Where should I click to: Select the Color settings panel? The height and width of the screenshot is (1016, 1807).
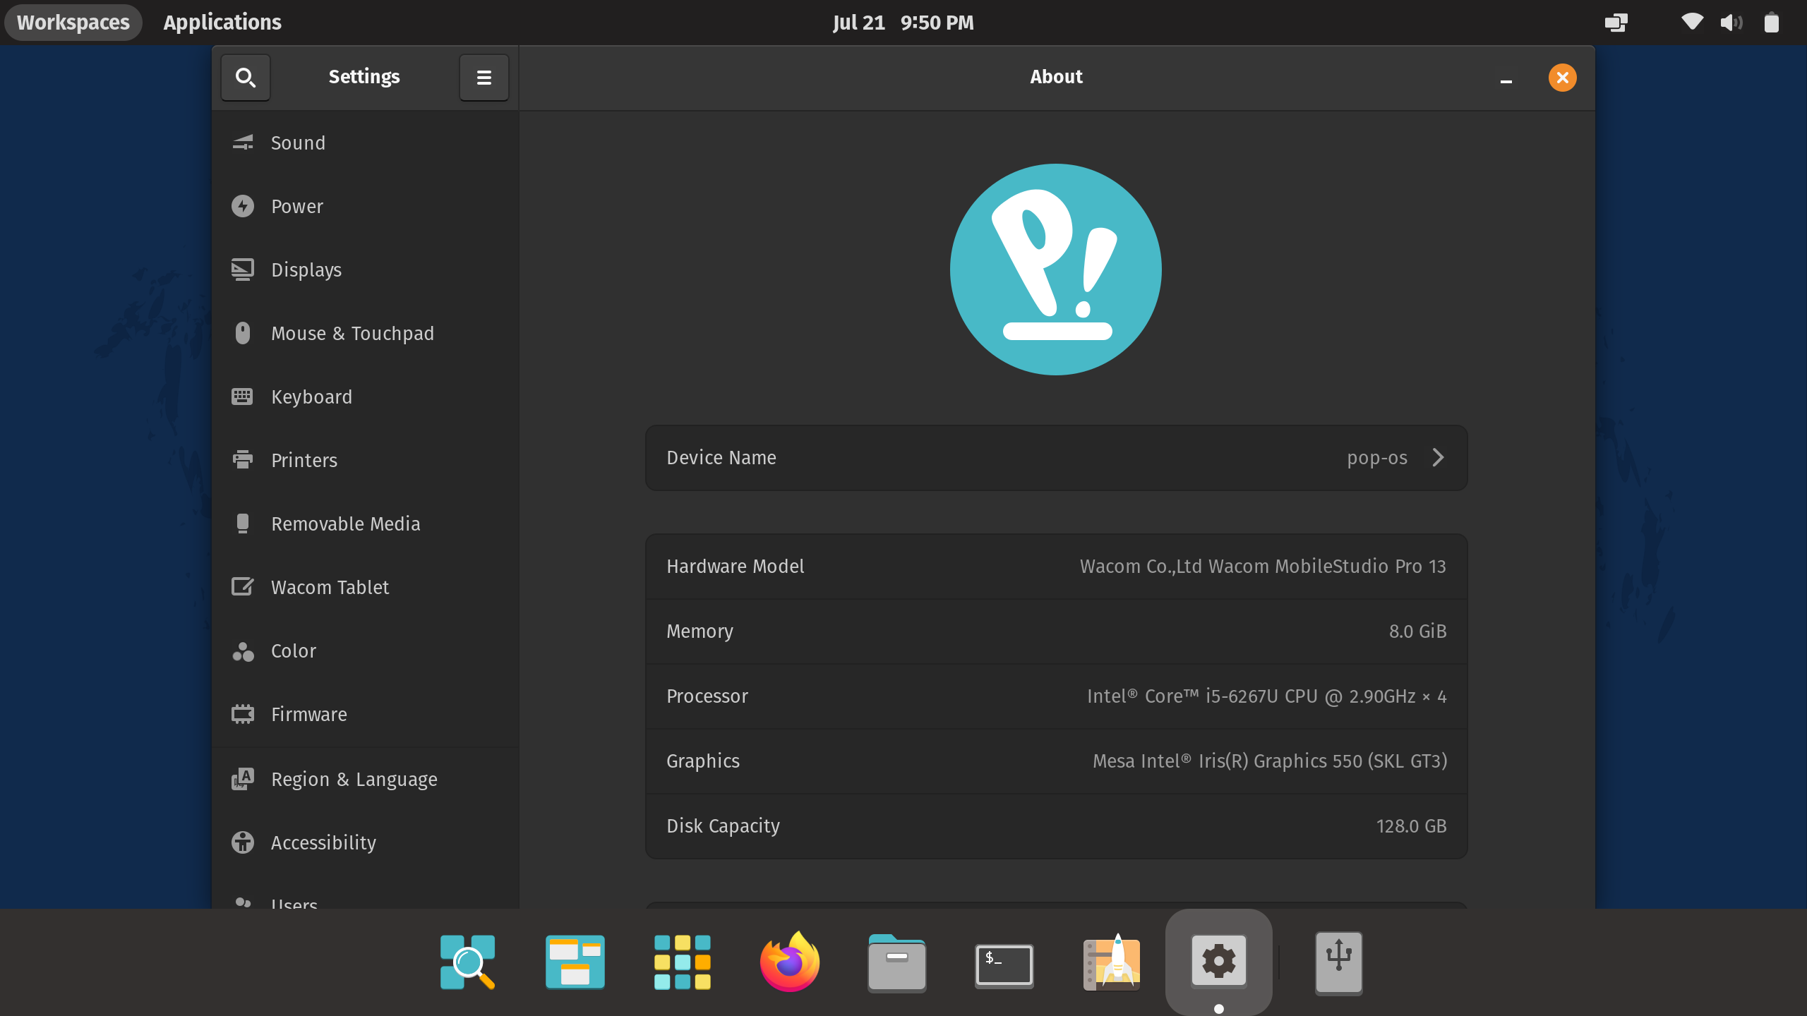tap(293, 651)
